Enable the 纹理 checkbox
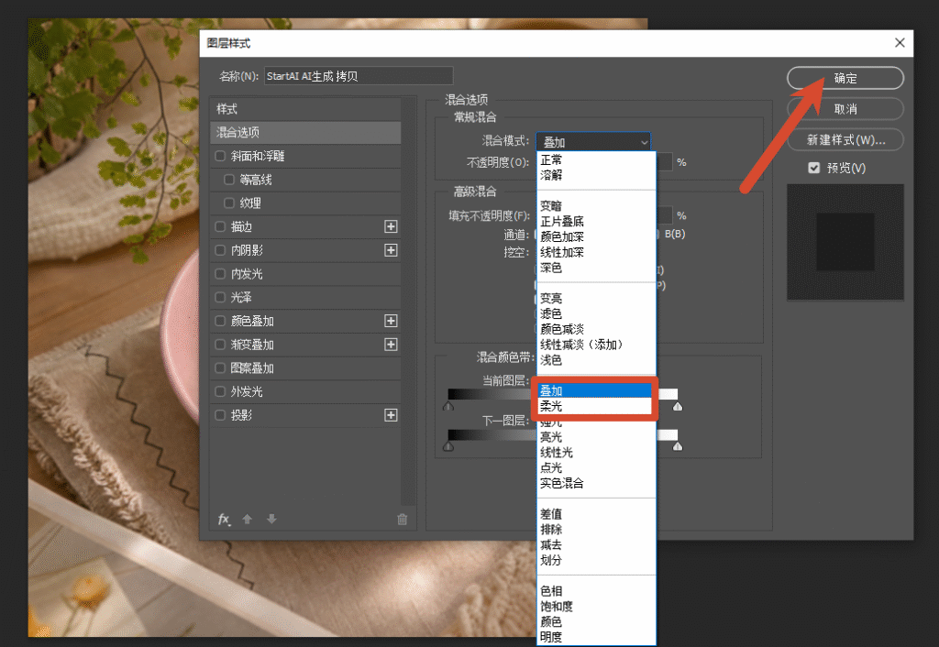This screenshot has height=647, width=939. [228, 203]
